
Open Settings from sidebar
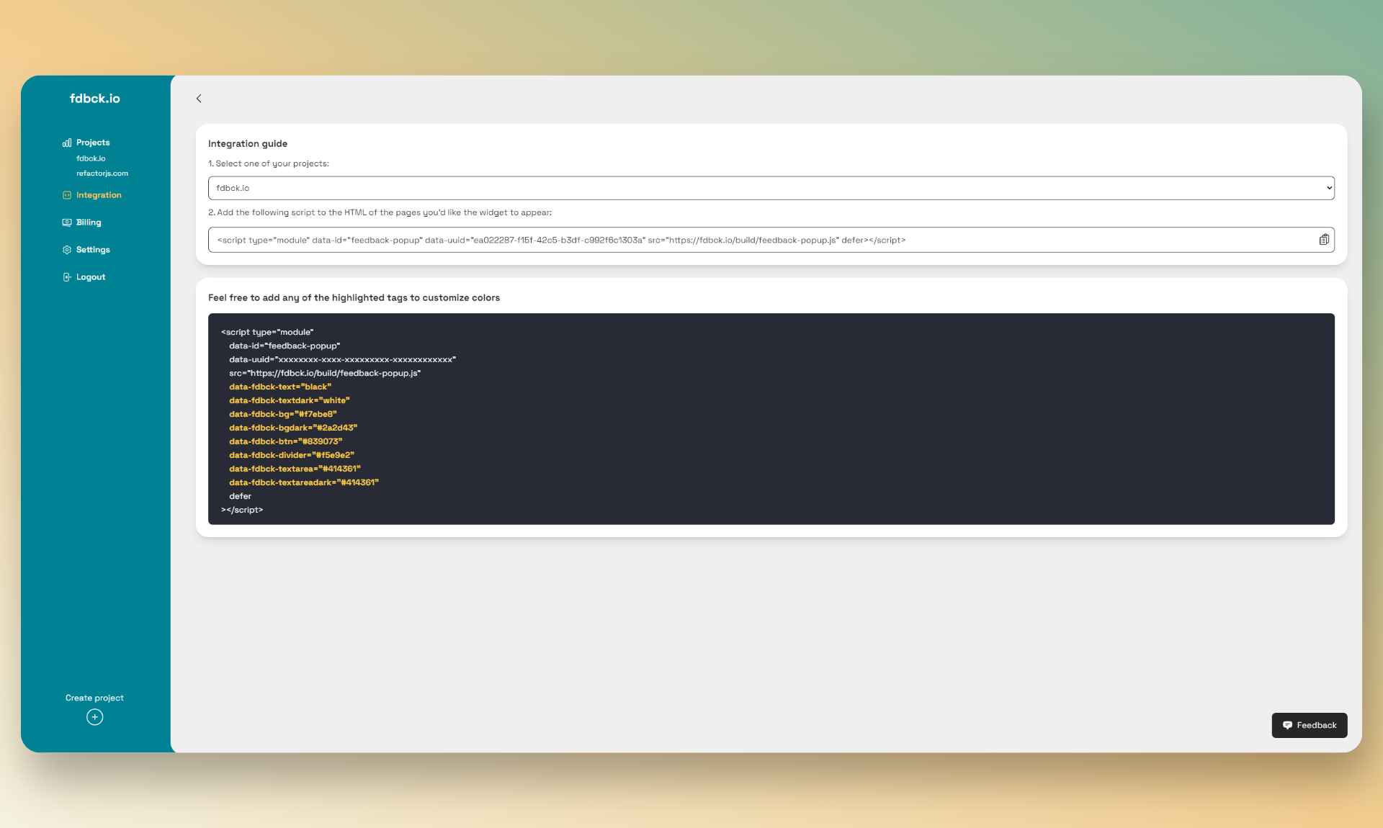point(93,250)
